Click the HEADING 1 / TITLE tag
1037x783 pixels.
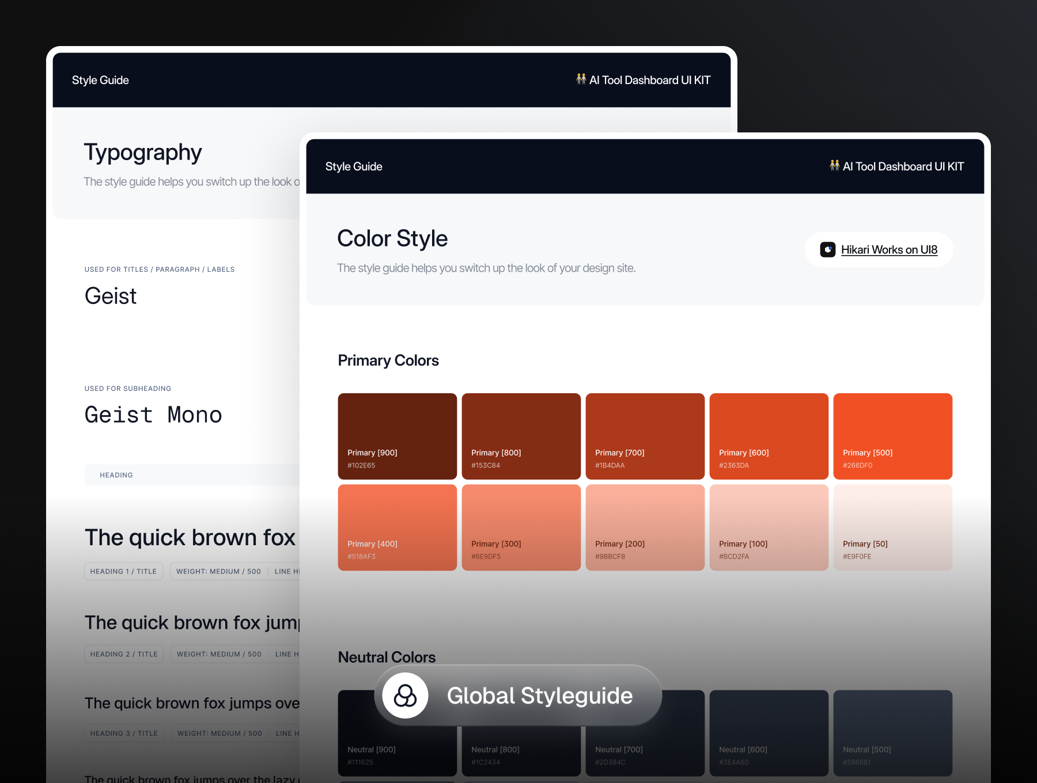click(x=123, y=571)
